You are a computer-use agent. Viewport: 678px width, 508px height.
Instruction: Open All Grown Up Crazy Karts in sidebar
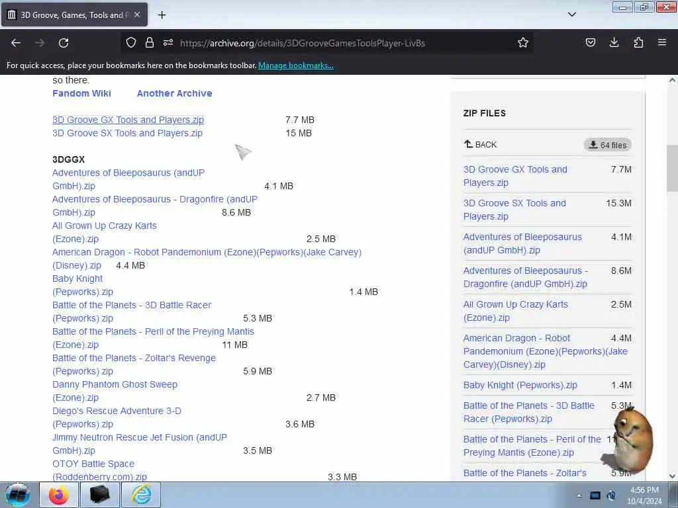[x=515, y=311]
